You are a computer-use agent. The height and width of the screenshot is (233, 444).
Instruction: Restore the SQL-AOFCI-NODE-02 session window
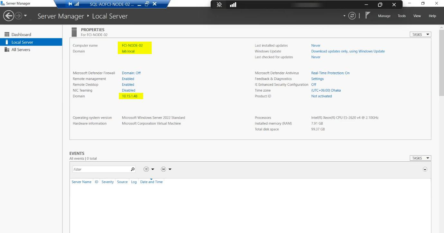click(147, 4)
